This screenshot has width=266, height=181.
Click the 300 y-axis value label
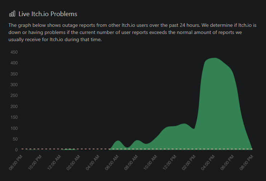pyautogui.click(x=14, y=85)
